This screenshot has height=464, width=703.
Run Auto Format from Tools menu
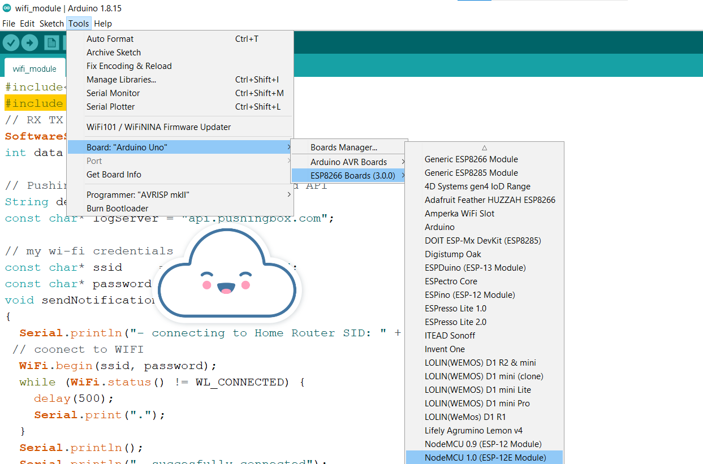pyautogui.click(x=180, y=39)
